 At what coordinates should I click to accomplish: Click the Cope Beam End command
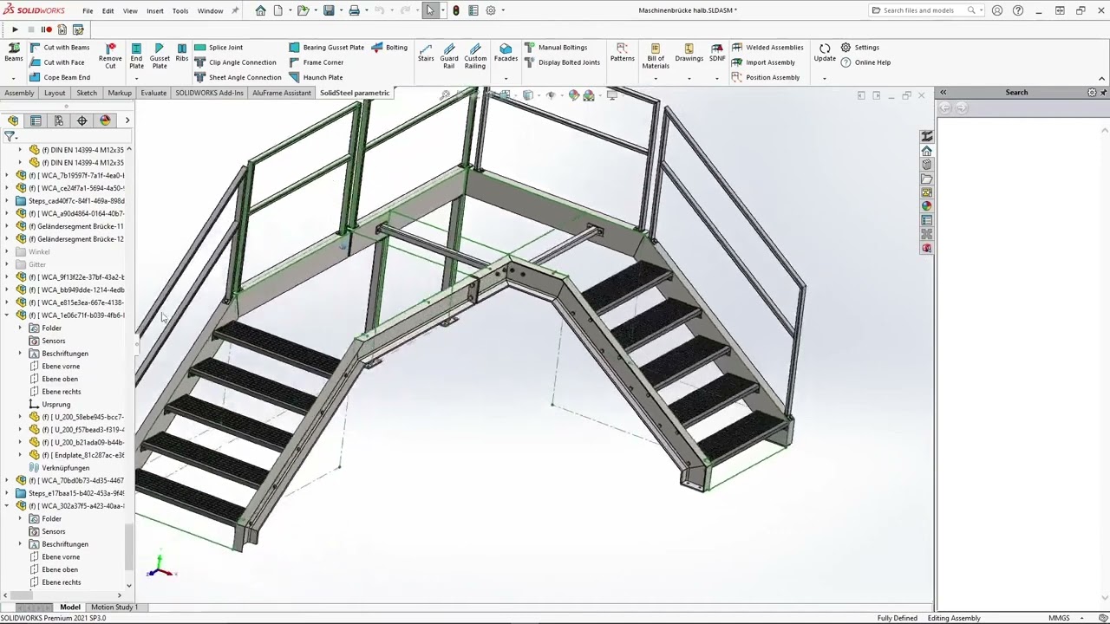pos(60,77)
